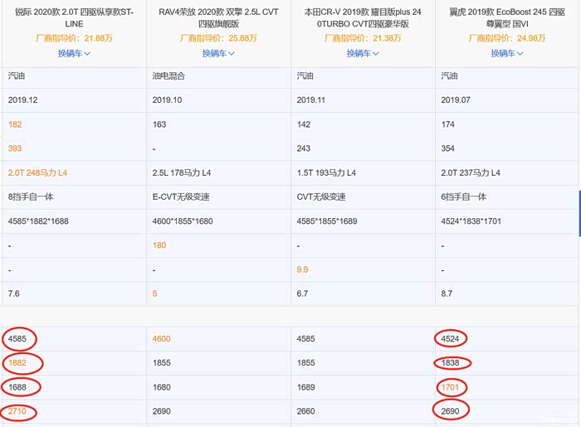Select price 厂商指导价: 25.88万
The width and height of the screenshot is (581, 427).
pyautogui.click(x=218, y=38)
